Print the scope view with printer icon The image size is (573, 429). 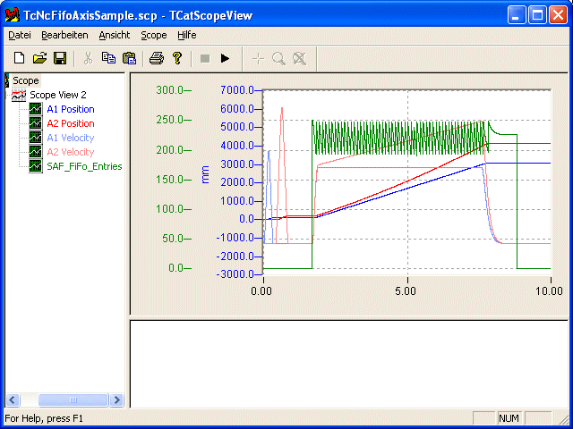pos(157,58)
